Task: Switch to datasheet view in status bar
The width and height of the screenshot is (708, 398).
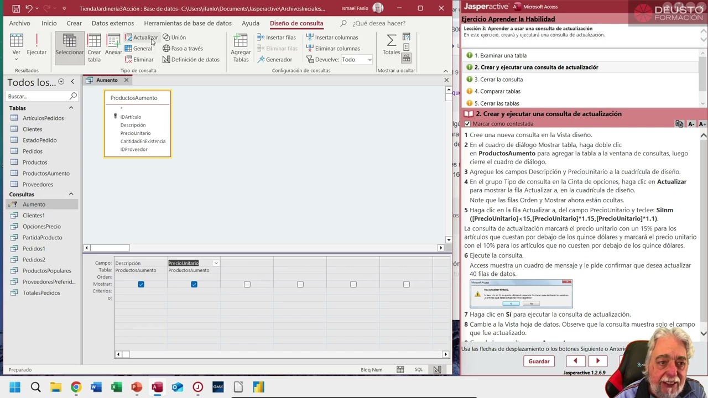Action: tap(400, 370)
